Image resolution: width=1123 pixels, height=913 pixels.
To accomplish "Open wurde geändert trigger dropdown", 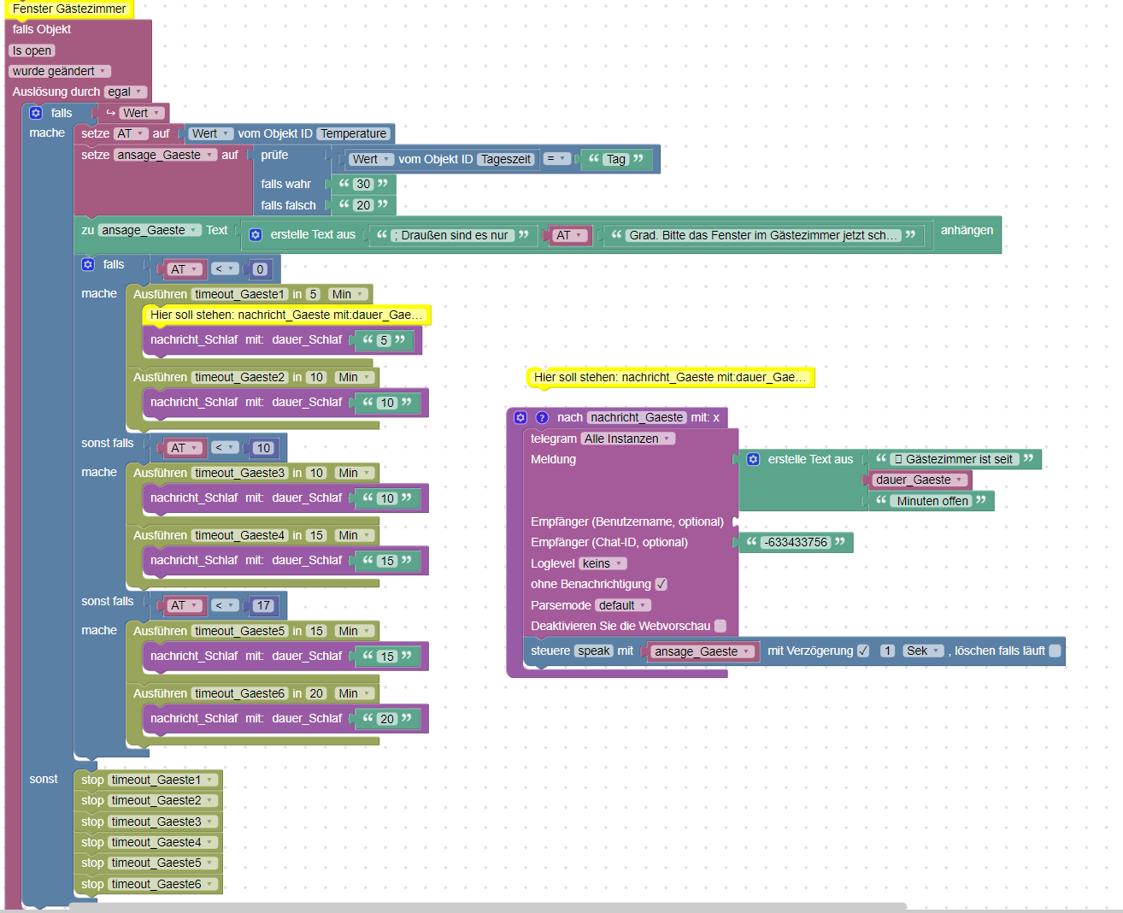I will 60,71.
